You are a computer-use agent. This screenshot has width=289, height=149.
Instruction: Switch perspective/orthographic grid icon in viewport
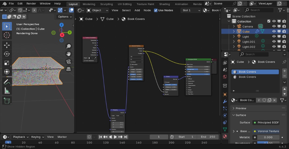point(69,69)
